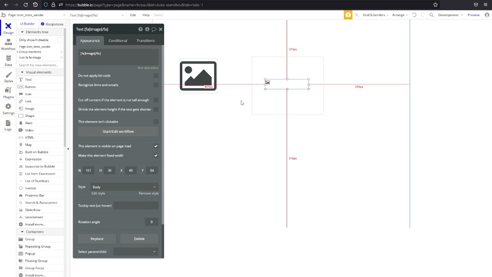Open the Design tab in left sidebar
The width and height of the screenshot is (492, 277).
[8, 28]
